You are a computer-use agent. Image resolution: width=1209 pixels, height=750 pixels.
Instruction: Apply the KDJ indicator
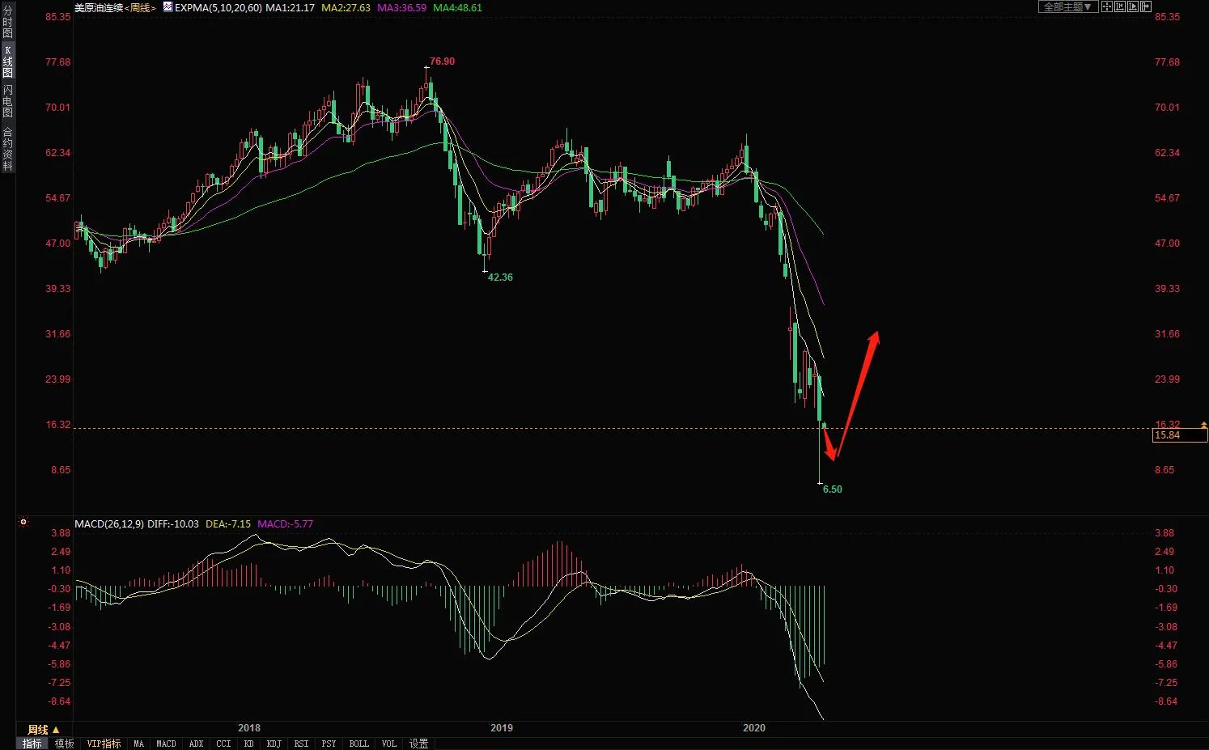[274, 744]
